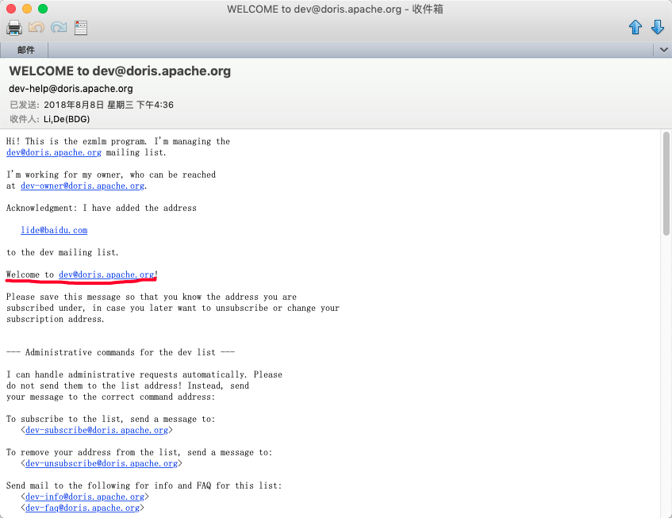Click sender address dev-help@doris.apache.org
This screenshot has height=518, width=672.
[71, 89]
